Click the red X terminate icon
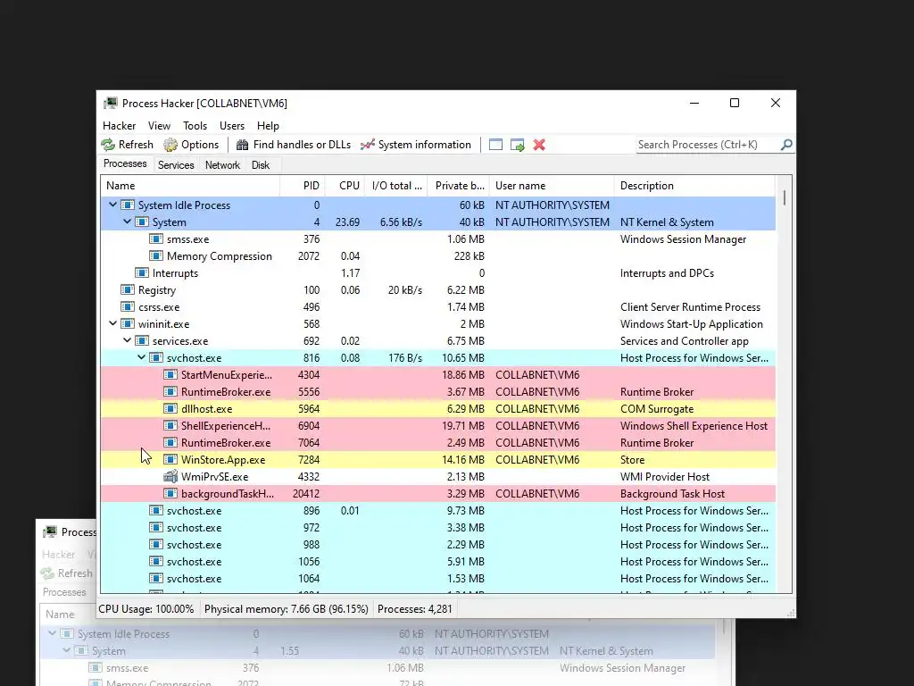This screenshot has width=914, height=686. [x=539, y=145]
